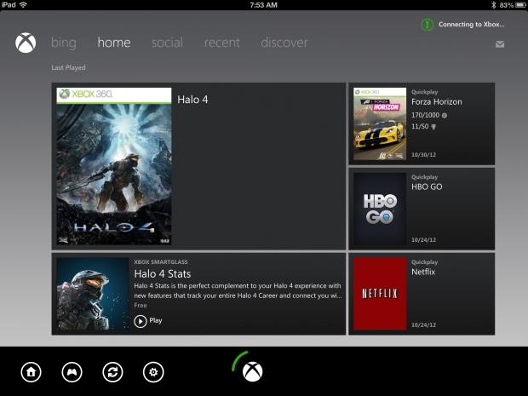The height and width of the screenshot is (396, 528).
Task: Open the Netflix tile image
Action: point(380,294)
